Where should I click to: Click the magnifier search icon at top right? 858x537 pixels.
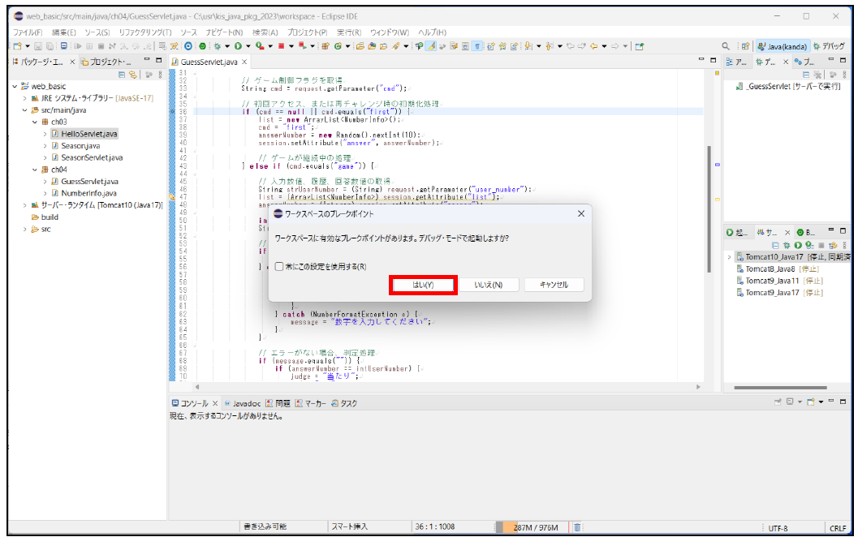tap(726, 46)
